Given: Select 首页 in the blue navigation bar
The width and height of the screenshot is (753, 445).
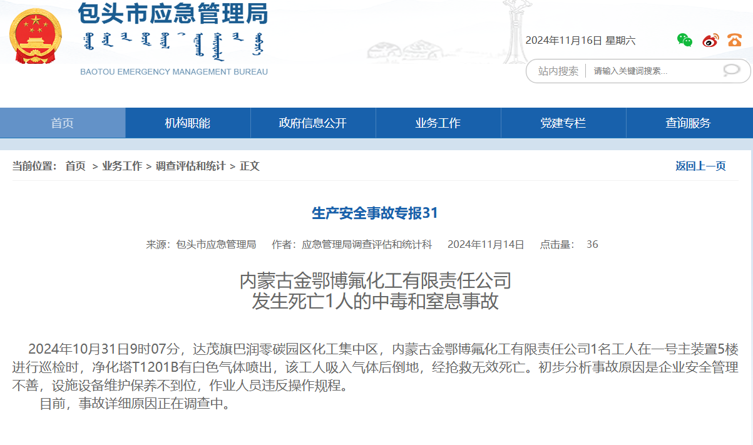Looking at the screenshot, I should pos(63,123).
